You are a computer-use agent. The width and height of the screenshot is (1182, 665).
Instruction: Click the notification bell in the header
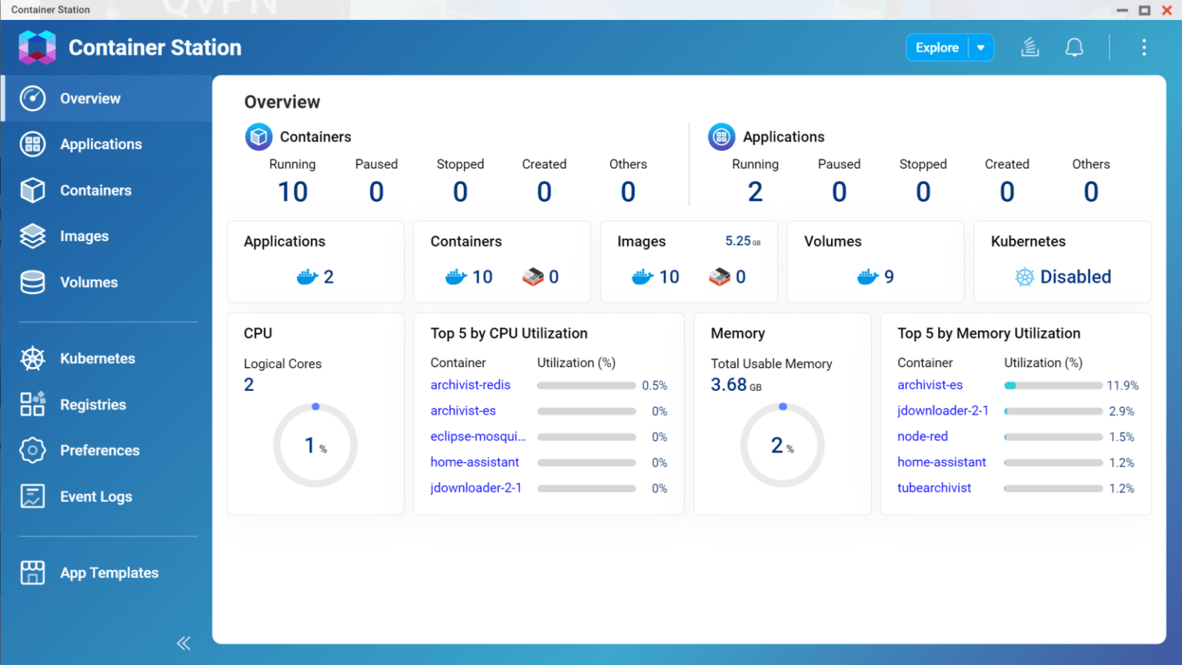coord(1073,47)
